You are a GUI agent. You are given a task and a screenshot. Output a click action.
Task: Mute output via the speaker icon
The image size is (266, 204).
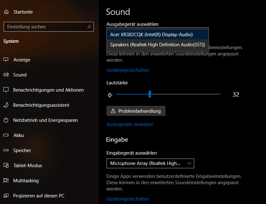pyautogui.click(x=110, y=93)
